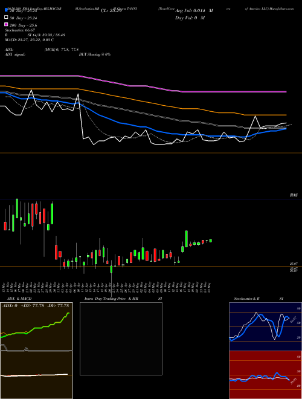Screen dimensions: 302x399
Task: Select the '200 Day - 25.6' legend text
Action: click(x=23, y=25)
